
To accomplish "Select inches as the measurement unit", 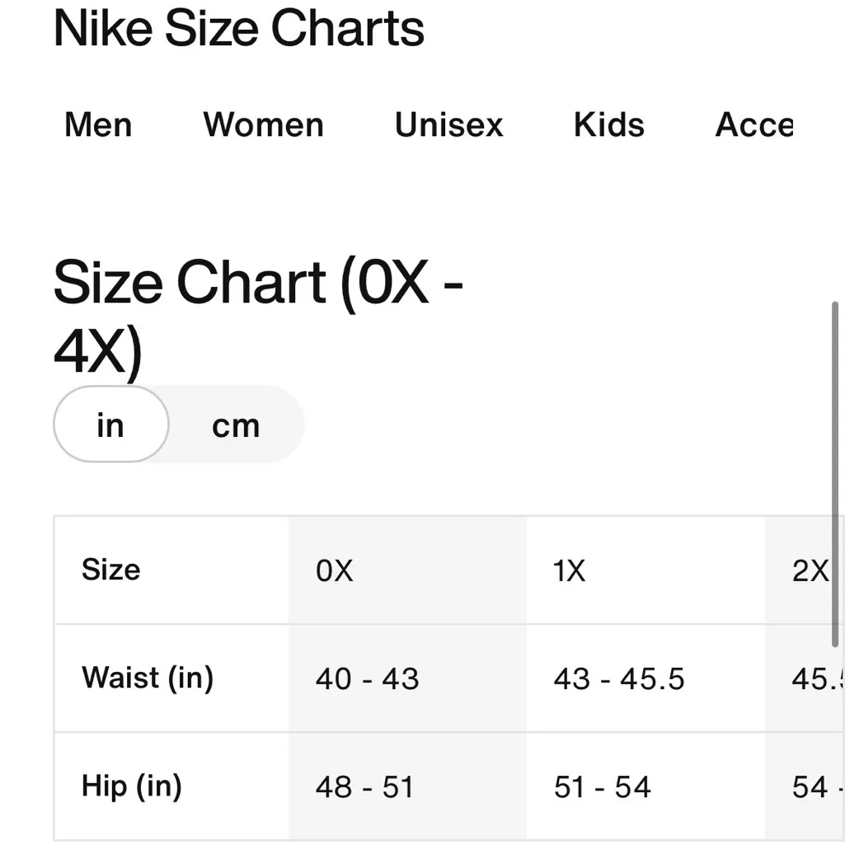I will [110, 424].
